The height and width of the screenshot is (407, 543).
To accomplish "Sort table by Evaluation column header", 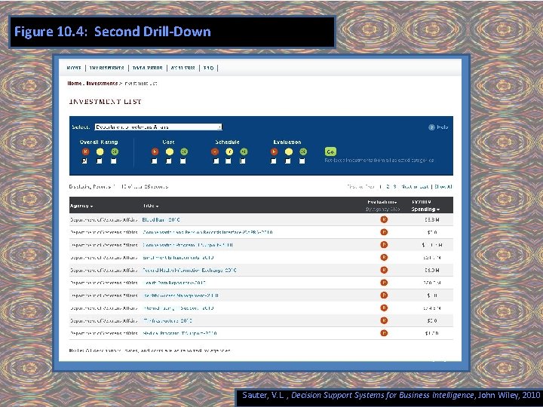I will coord(382,202).
